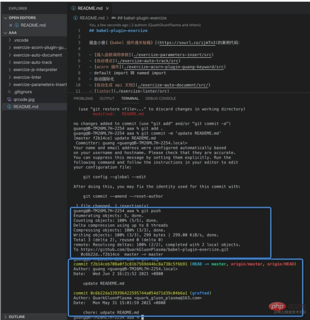This screenshot has width=310, height=320.
Task: Click the qrcode.jpg image file icon
Action: coord(9,99)
